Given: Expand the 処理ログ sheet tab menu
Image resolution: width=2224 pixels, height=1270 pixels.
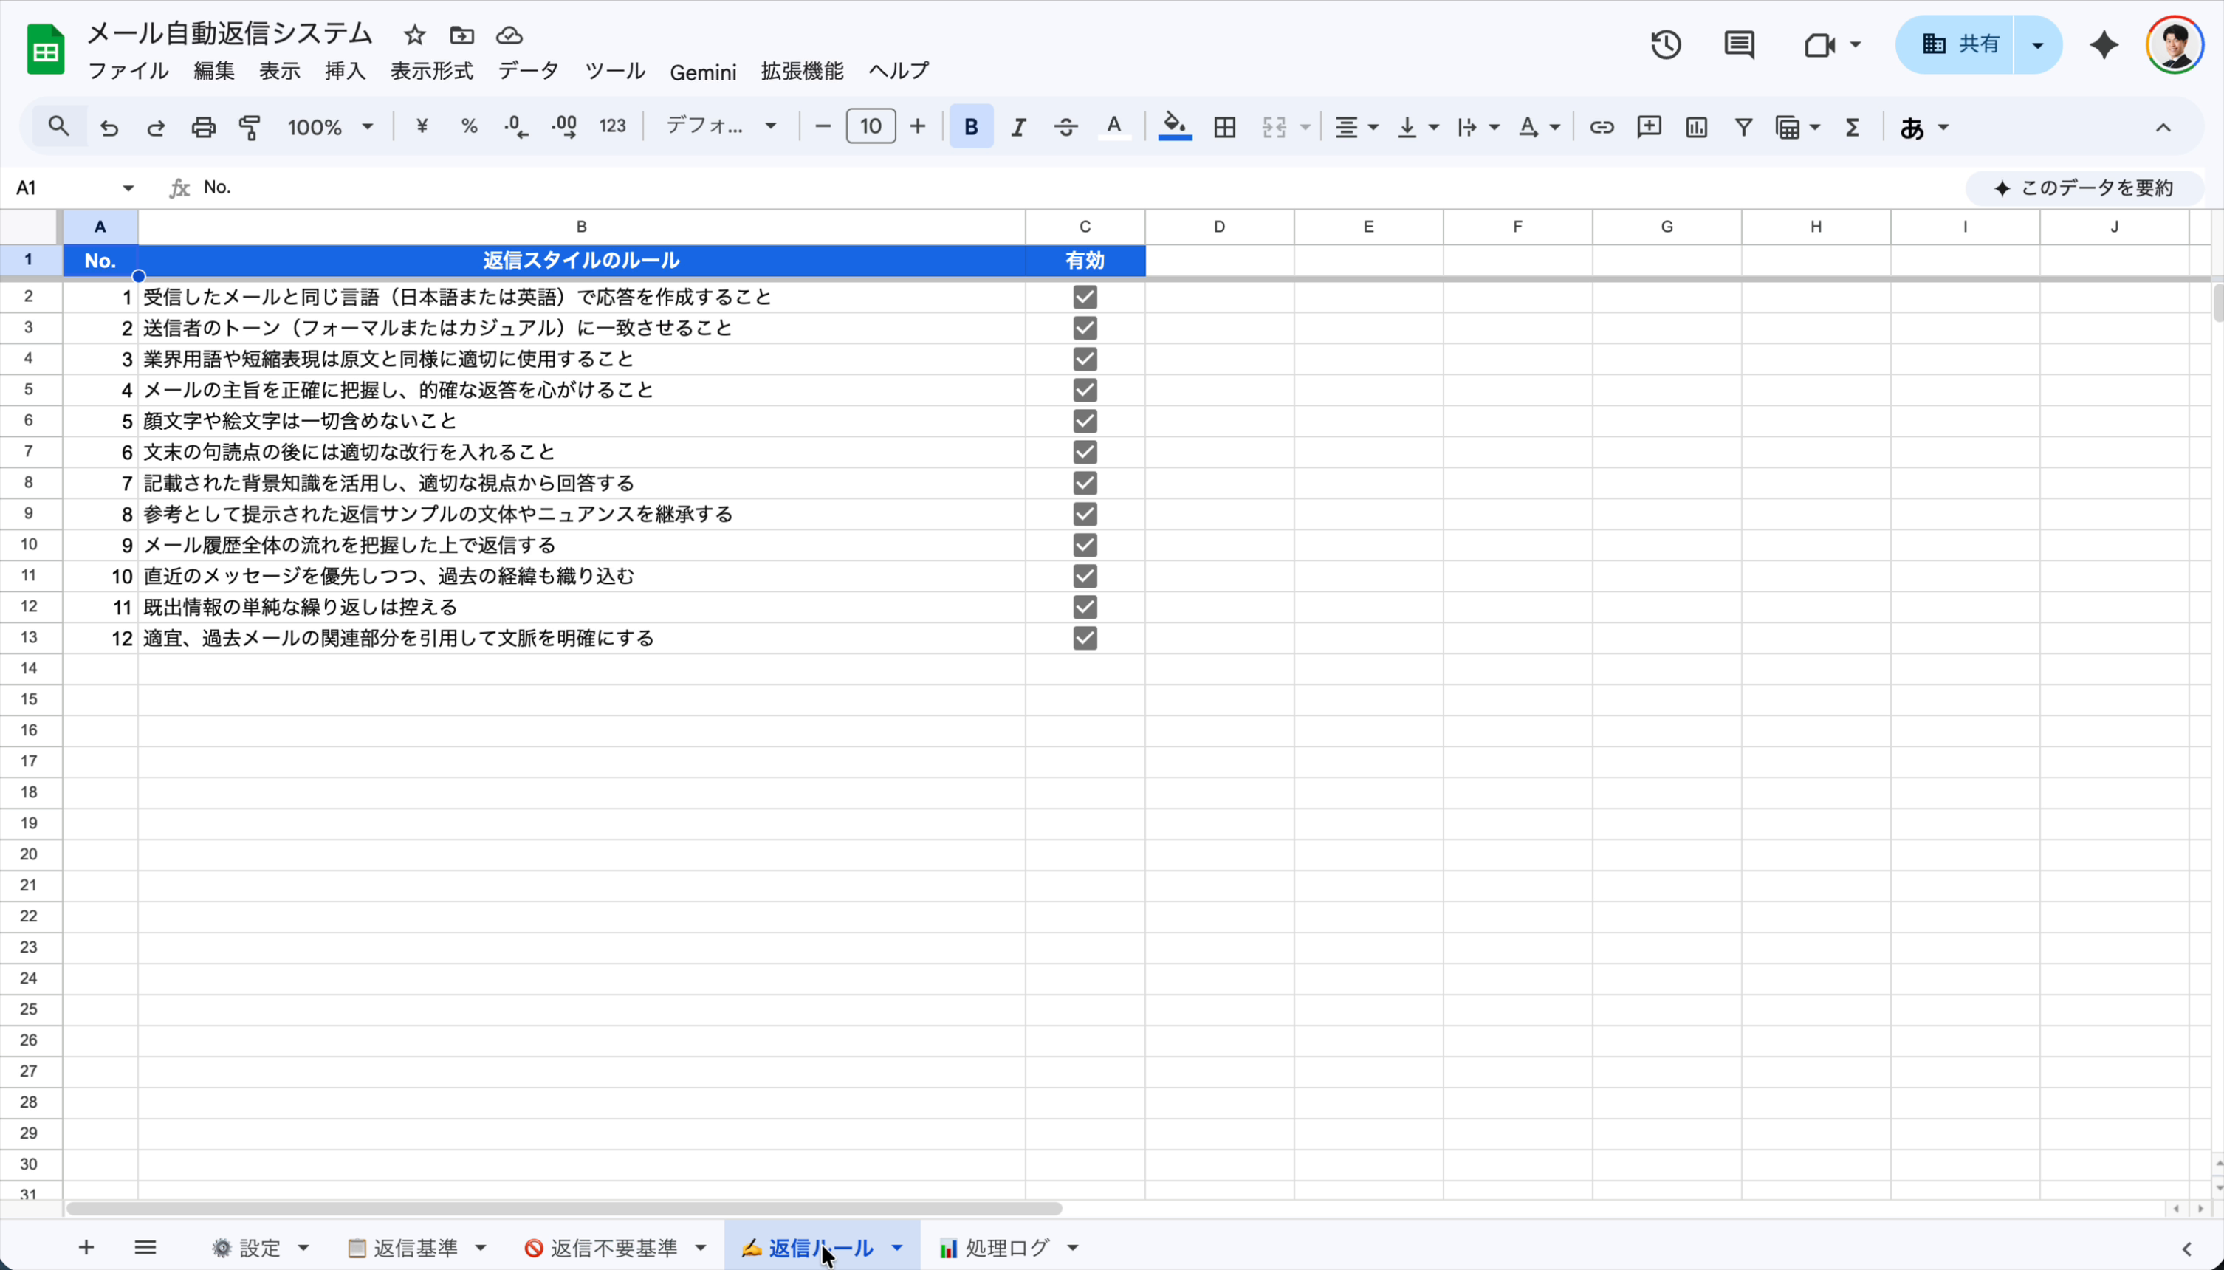Looking at the screenshot, I should (1073, 1247).
